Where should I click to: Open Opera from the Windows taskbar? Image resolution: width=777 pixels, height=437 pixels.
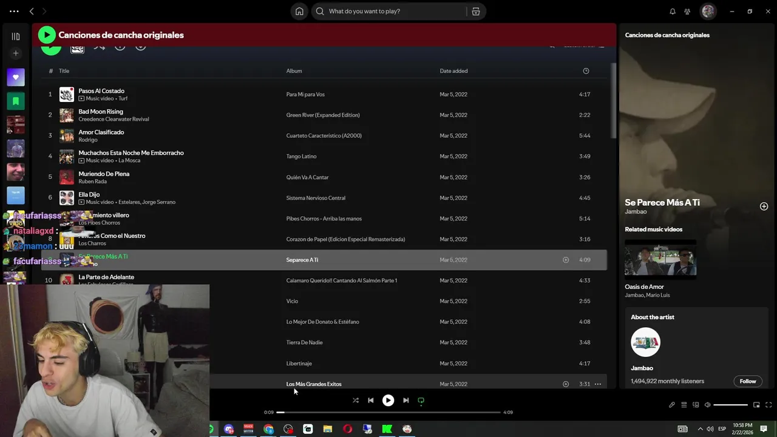(347, 429)
